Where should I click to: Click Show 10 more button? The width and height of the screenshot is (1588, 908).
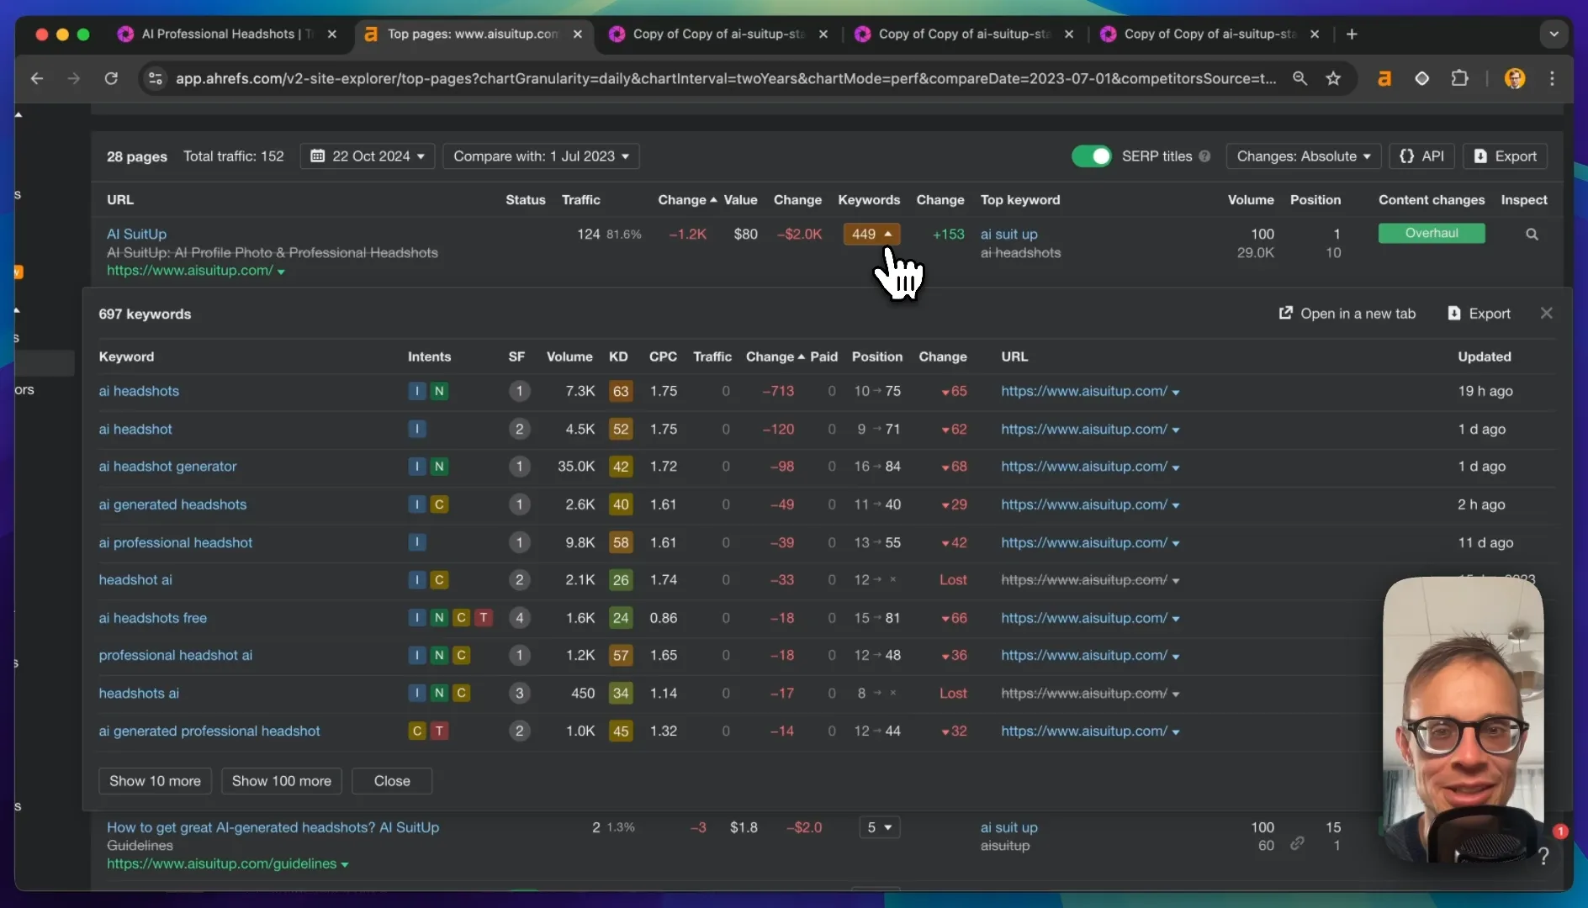pos(155,781)
